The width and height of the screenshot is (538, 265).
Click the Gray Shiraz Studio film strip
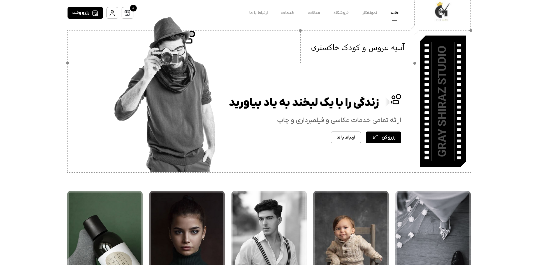(x=443, y=101)
